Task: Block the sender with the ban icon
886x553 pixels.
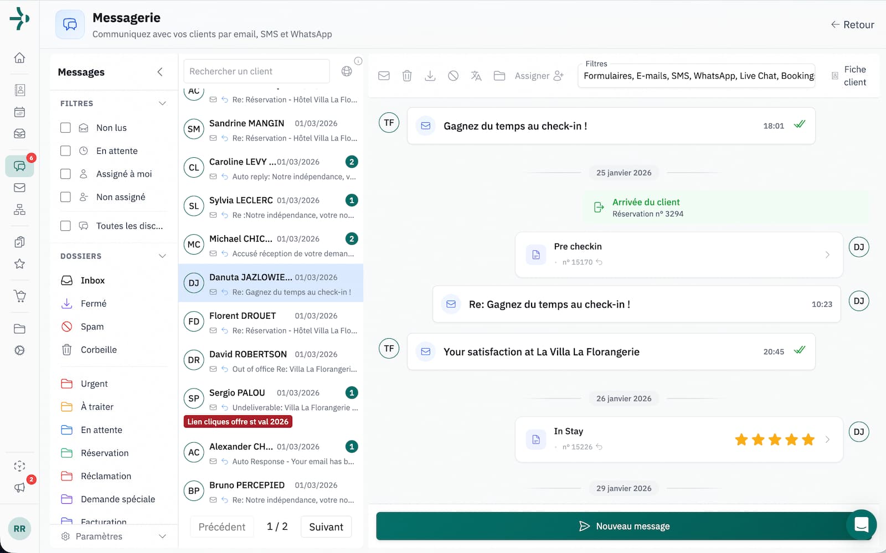Action: [x=453, y=76]
